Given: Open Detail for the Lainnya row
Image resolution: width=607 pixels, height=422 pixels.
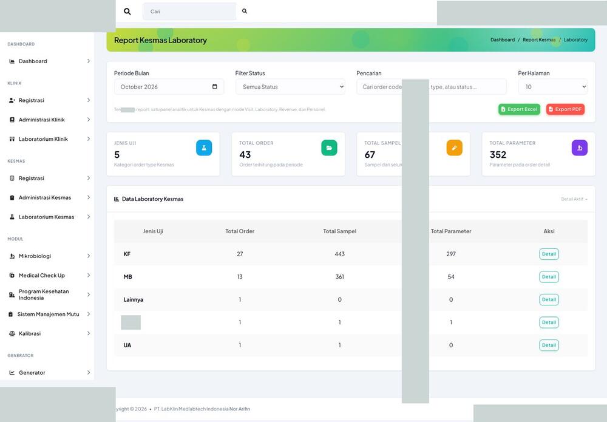Looking at the screenshot, I should click(x=549, y=300).
